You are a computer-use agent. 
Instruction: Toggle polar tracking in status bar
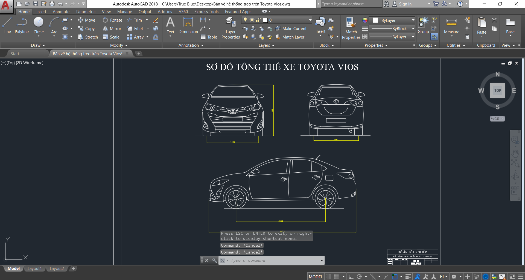tap(359, 276)
